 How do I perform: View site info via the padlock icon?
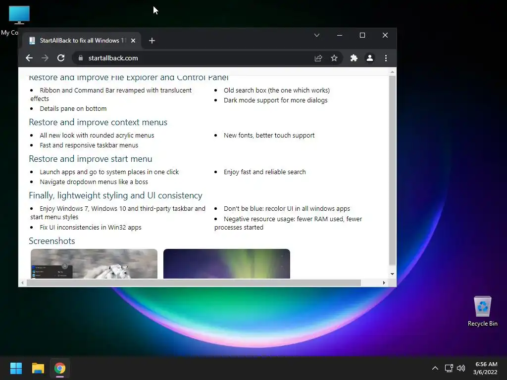coord(81,58)
